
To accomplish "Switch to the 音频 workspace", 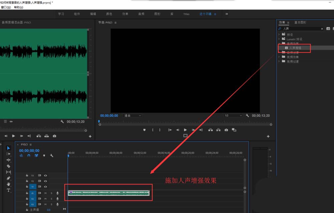I will click(141, 14).
